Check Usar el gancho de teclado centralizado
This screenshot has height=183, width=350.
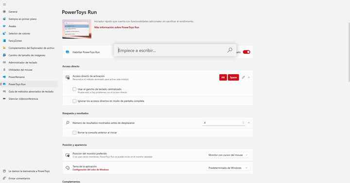pyautogui.click(x=74, y=89)
